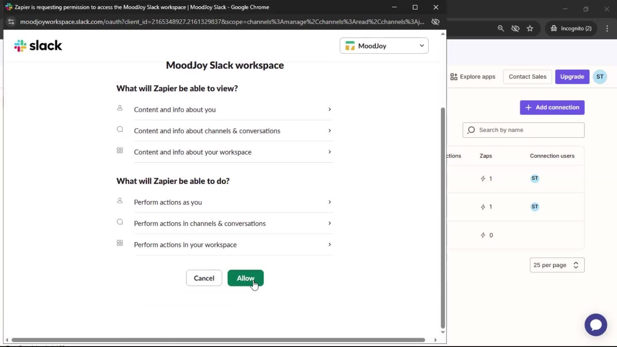Click the scroll-up arrow of popup vertical scrollbar
This screenshot has height=347, width=617.
tap(443, 34)
